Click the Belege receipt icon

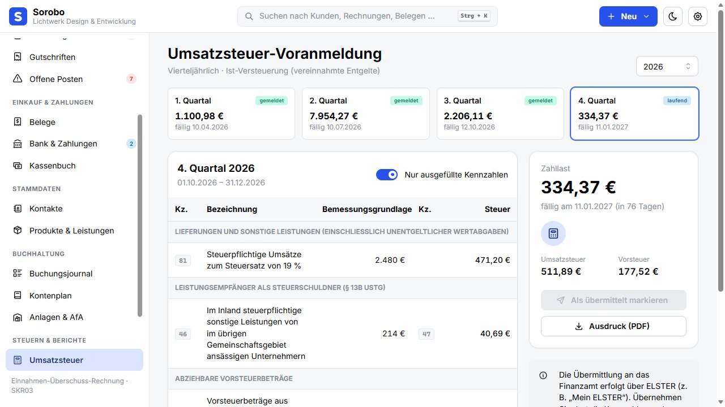[18, 122]
